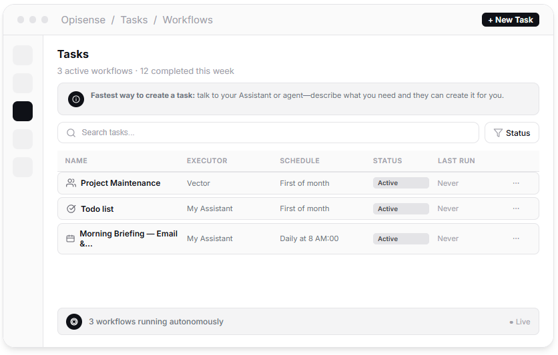Image resolution: width=558 pixels, height=355 pixels.
Task: Navigate to the Tasks breadcrumb item
Action: pyautogui.click(x=134, y=20)
